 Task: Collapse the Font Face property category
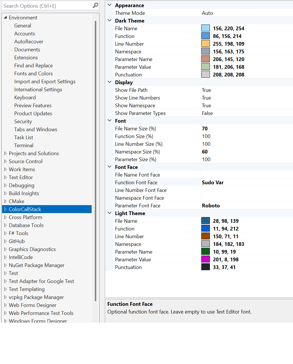[x=110, y=167]
